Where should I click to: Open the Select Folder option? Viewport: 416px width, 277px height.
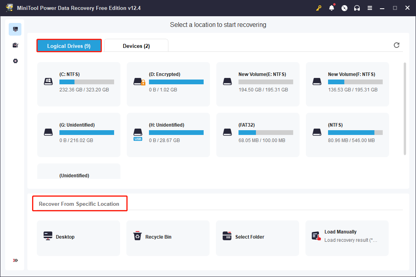258,237
